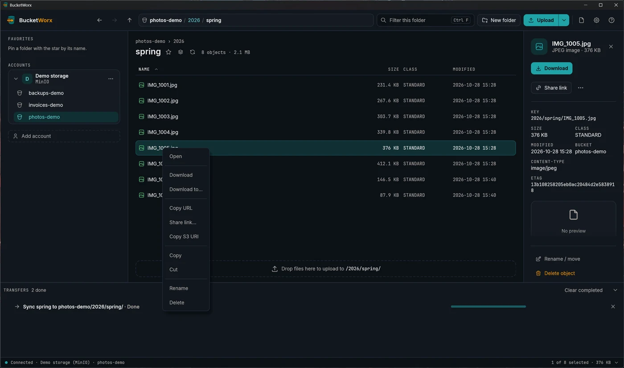The height and width of the screenshot is (368, 624).
Task: Click the Sync spring transfer progress bar
Action: [488, 307]
